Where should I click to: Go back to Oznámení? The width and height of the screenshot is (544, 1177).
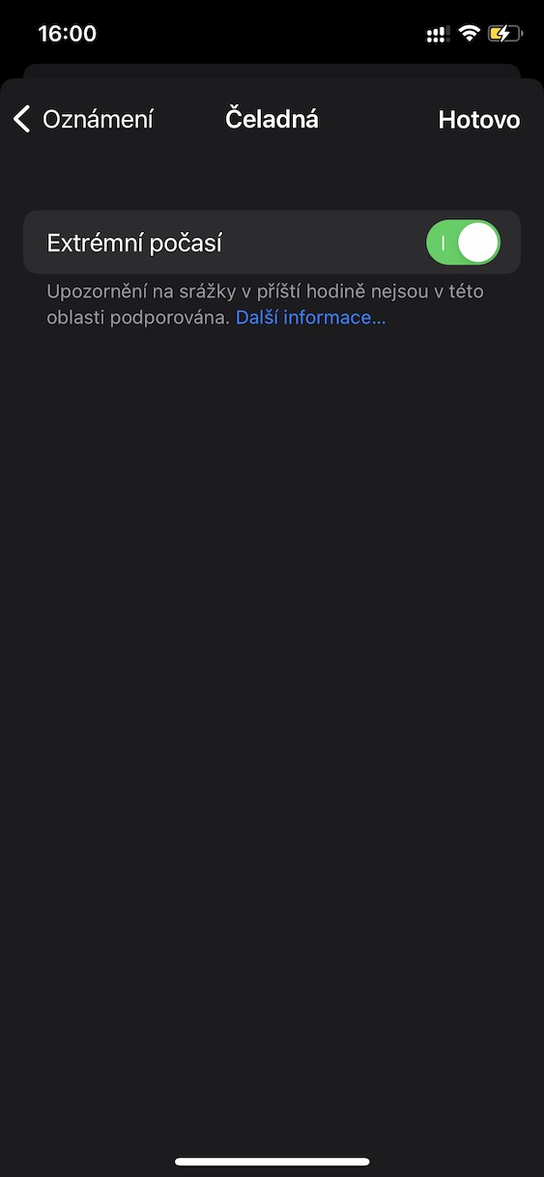click(x=83, y=119)
